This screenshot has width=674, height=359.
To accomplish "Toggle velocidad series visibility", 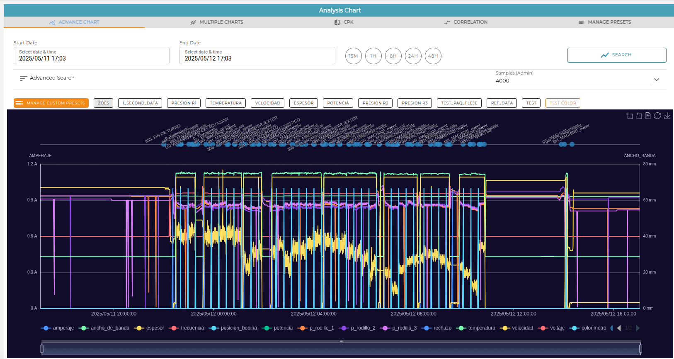I will [x=516, y=328].
